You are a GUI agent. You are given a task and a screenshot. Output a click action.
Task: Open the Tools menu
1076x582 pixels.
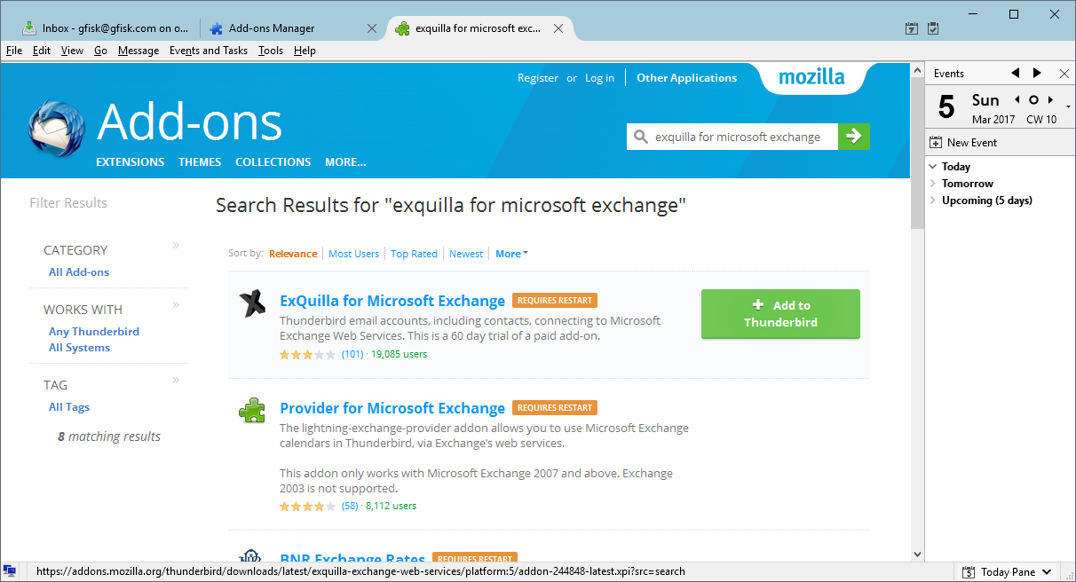coord(271,51)
